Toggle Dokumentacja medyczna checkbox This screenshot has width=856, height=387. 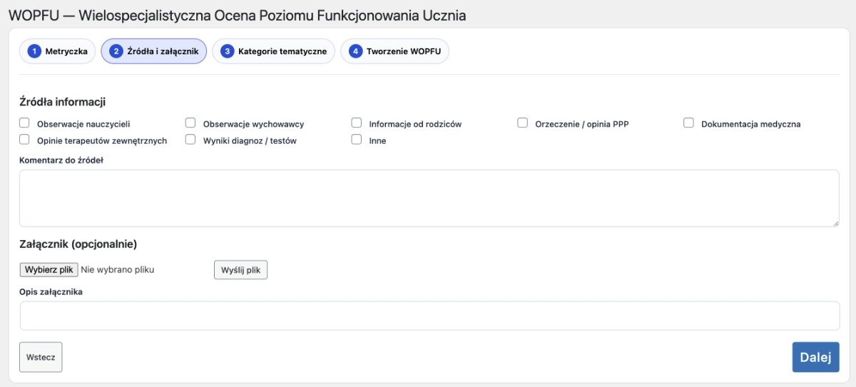pyautogui.click(x=689, y=123)
